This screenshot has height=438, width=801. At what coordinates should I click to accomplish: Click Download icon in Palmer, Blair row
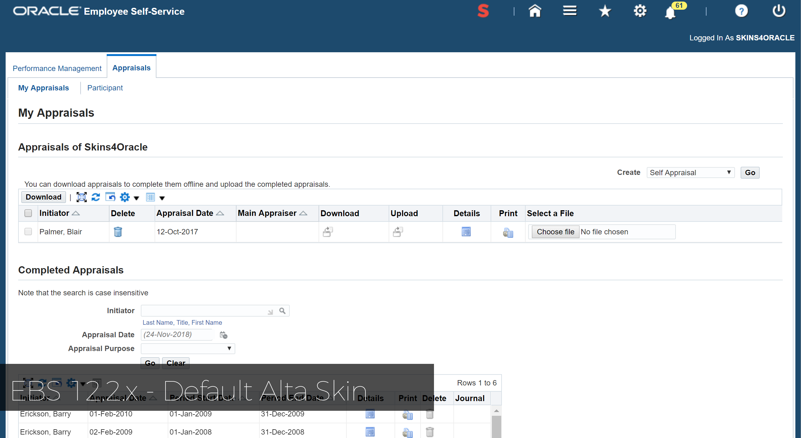click(328, 232)
